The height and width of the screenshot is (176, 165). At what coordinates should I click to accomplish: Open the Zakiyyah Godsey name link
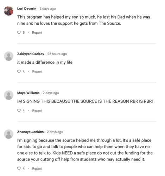(x=31, y=54)
